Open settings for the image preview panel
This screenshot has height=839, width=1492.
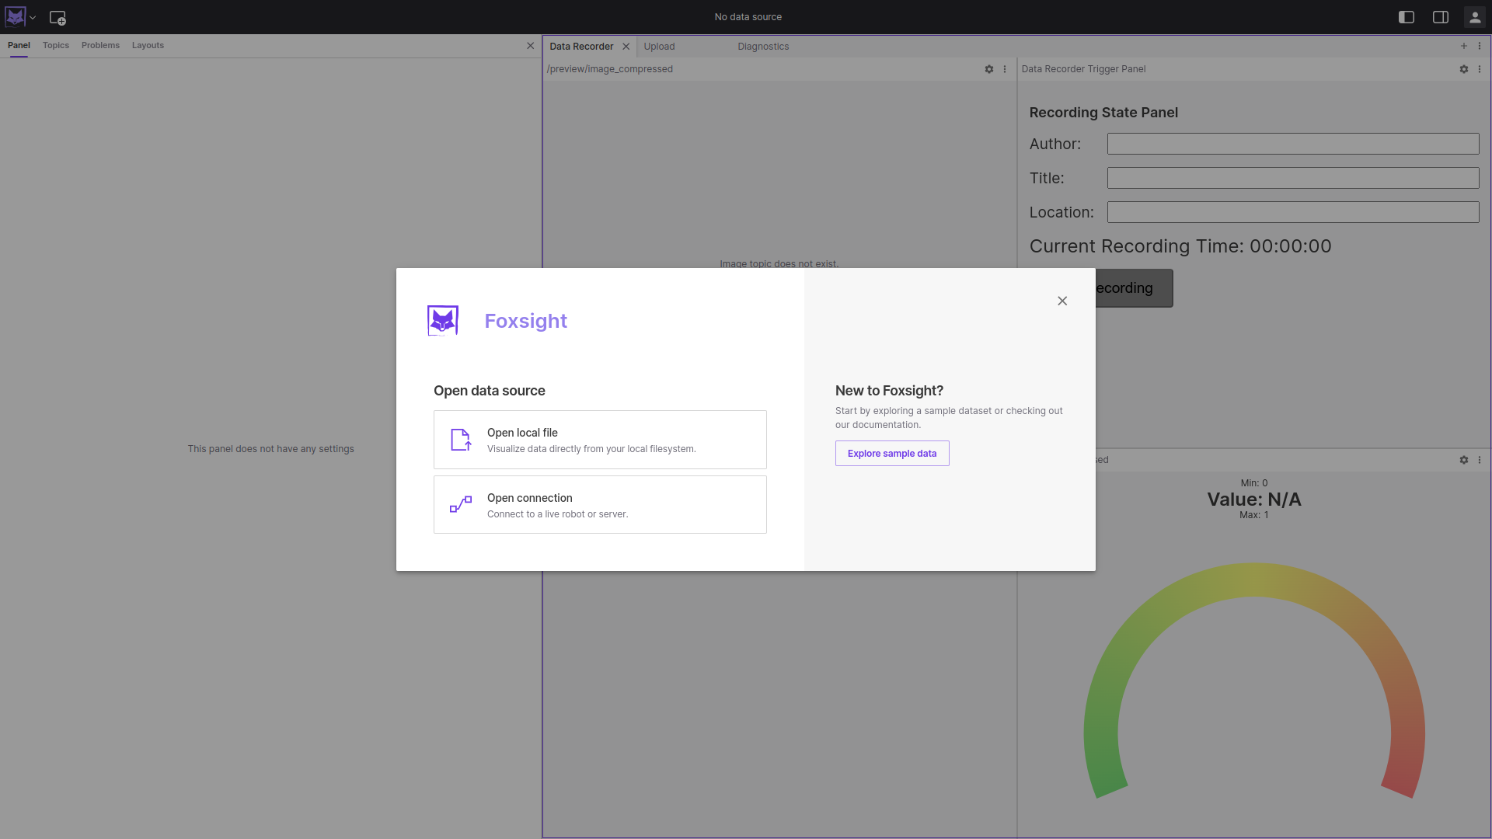(x=989, y=69)
